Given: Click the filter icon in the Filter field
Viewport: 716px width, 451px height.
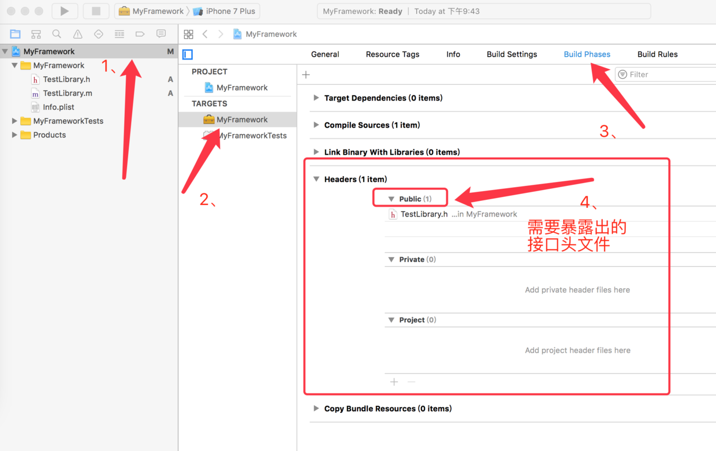Looking at the screenshot, I should [622, 74].
